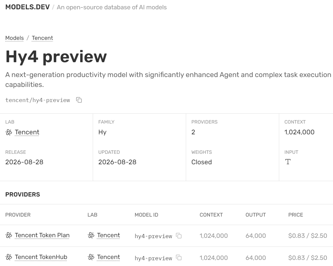Click output 64,000 in TokenHub row
Viewport: 333px width, 266px height.
tap(256, 258)
